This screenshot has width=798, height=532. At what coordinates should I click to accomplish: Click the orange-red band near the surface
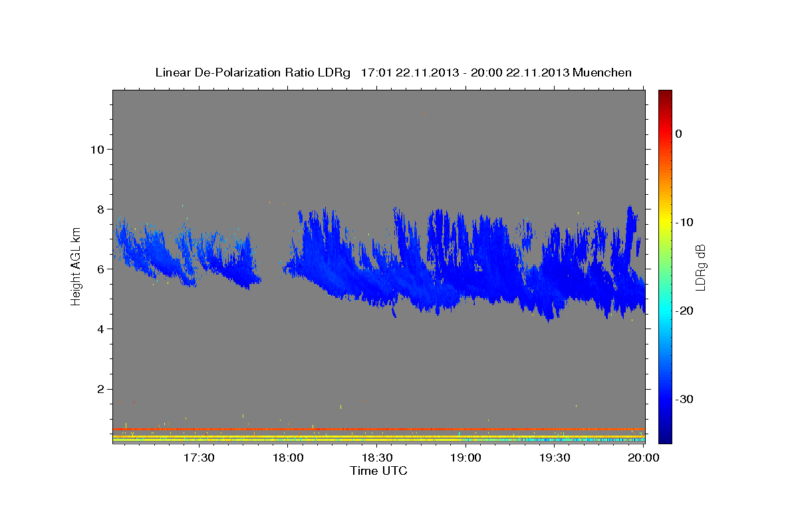coord(379,429)
